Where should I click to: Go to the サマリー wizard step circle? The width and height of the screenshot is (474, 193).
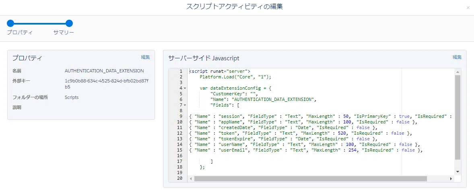(x=69, y=23)
